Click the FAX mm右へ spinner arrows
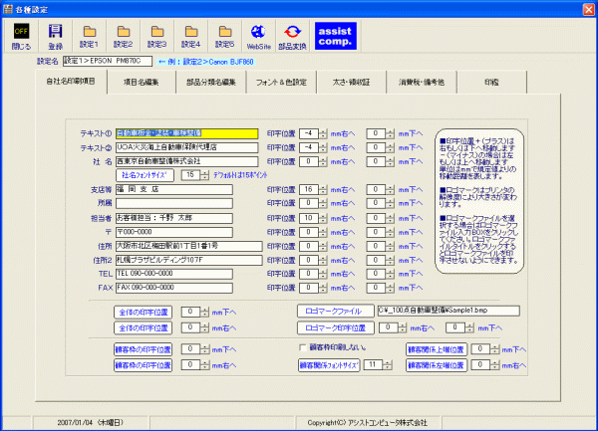Screen dimensions: 598x431 [x=323, y=289]
